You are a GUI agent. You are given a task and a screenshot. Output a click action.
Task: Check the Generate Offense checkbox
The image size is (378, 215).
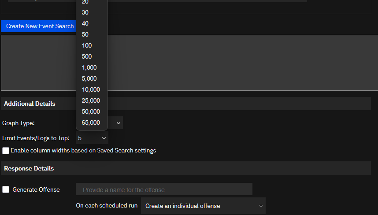coord(6,189)
